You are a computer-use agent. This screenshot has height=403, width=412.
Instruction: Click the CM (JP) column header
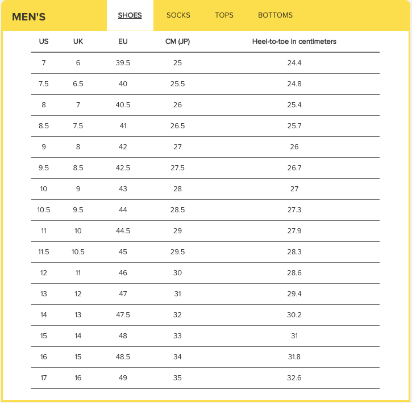pyautogui.click(x=177, y=41)
